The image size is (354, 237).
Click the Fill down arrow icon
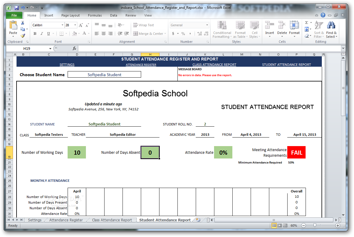tap(306, 29)
